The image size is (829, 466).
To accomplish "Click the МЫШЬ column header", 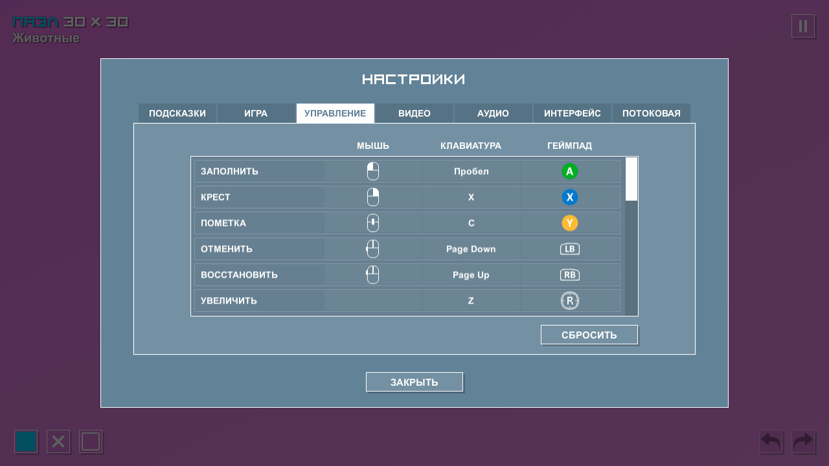I will point(373,146).
